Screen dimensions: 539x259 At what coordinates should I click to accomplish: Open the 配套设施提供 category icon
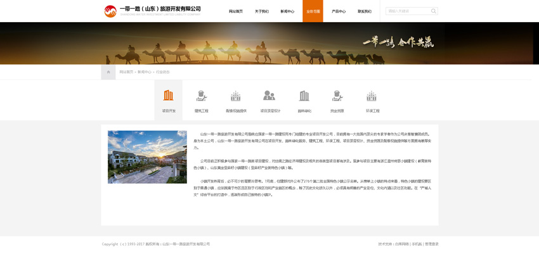pos(236,96)
